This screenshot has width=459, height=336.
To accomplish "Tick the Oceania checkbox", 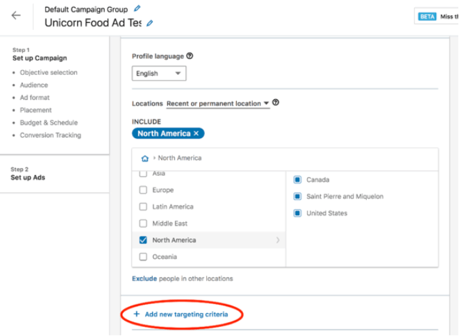I will (143, 257).
